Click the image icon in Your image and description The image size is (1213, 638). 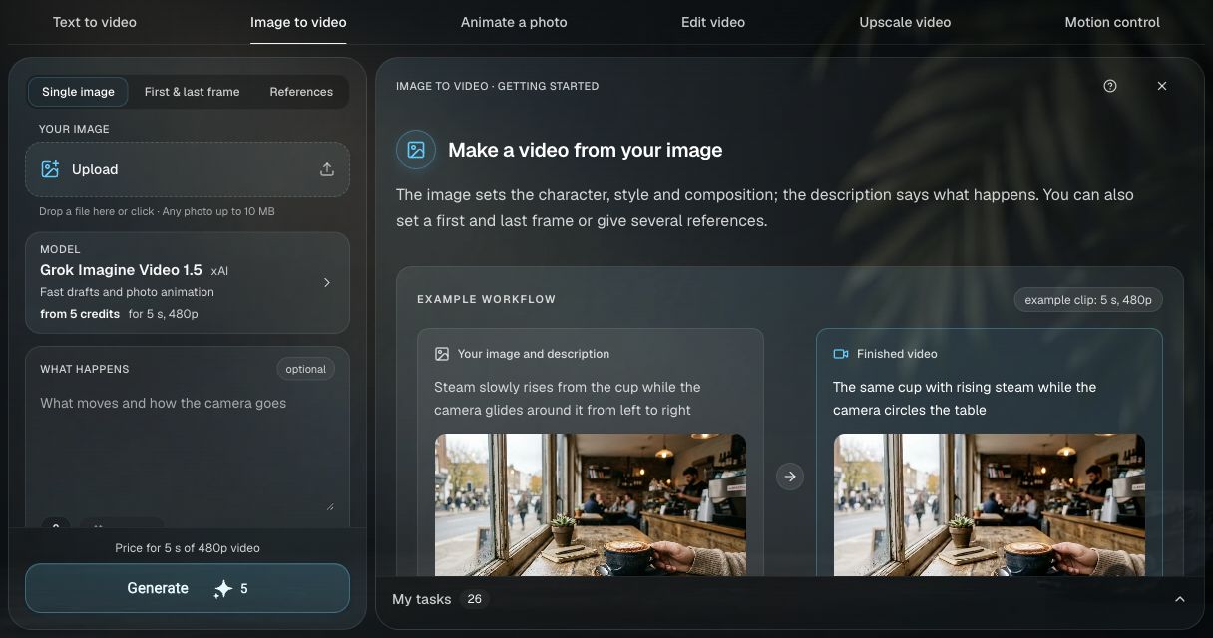coord(442,354)
